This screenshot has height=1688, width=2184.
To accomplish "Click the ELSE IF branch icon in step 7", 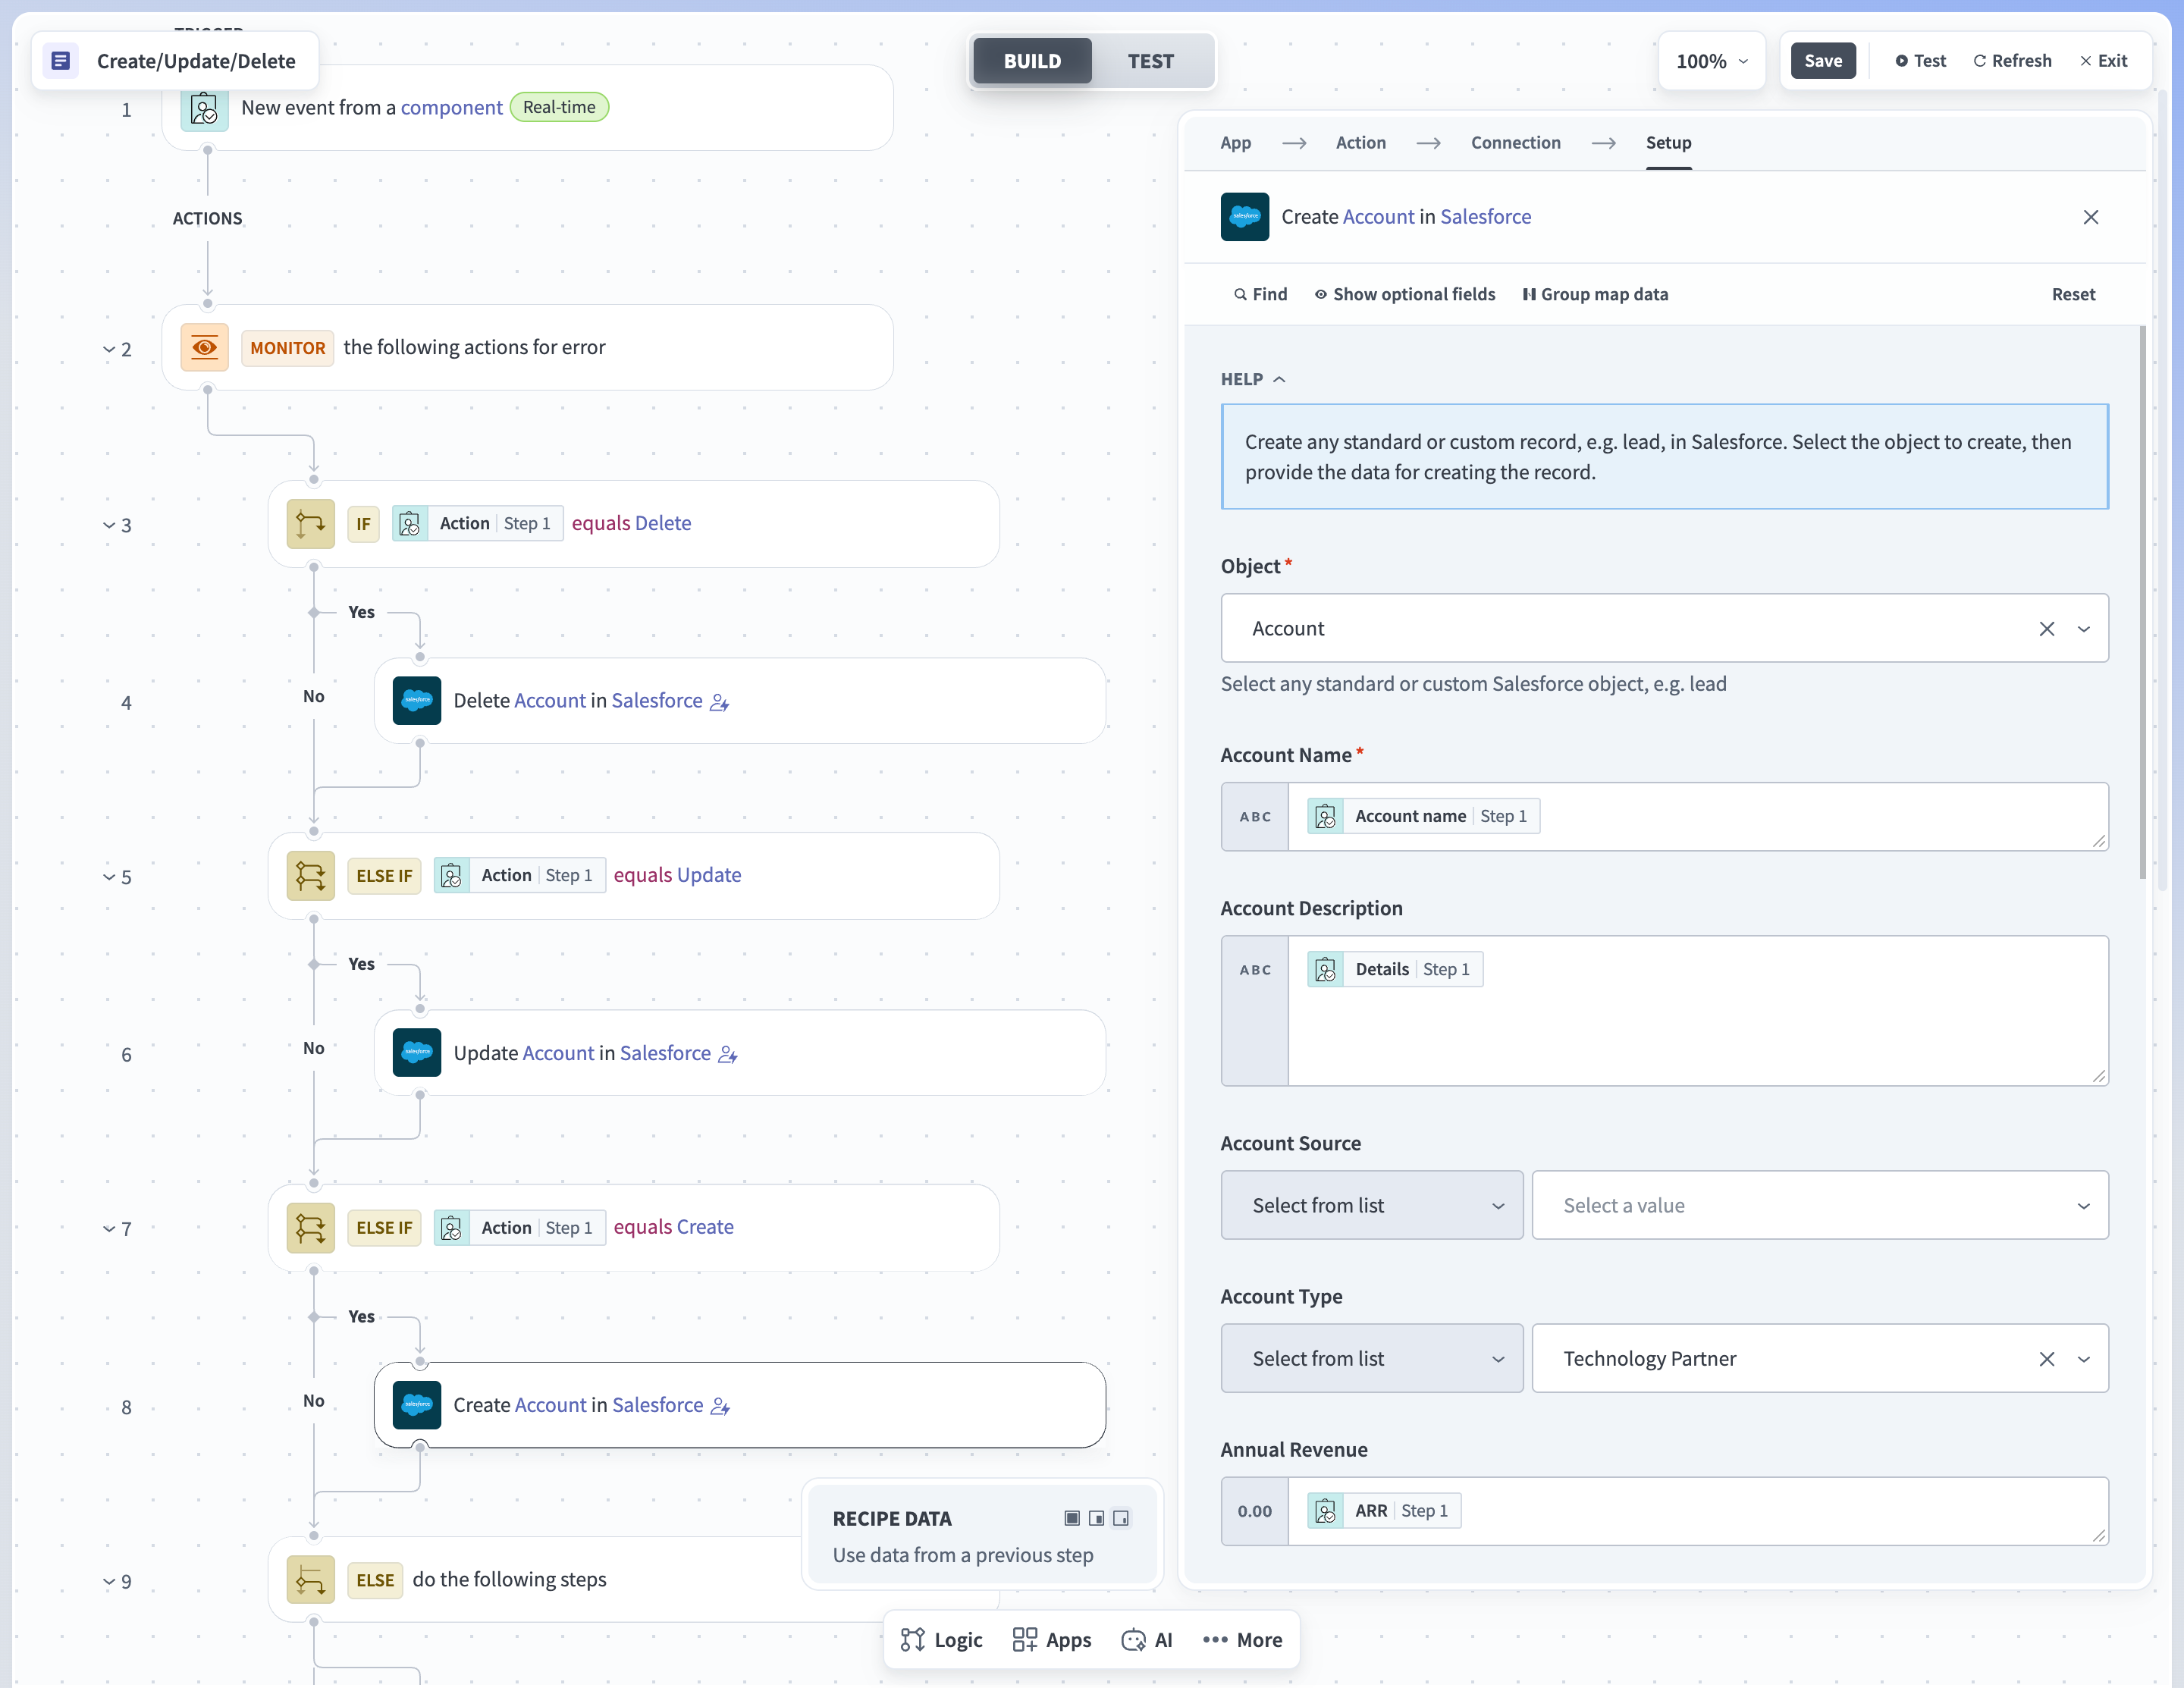I will click(311, 1228).
